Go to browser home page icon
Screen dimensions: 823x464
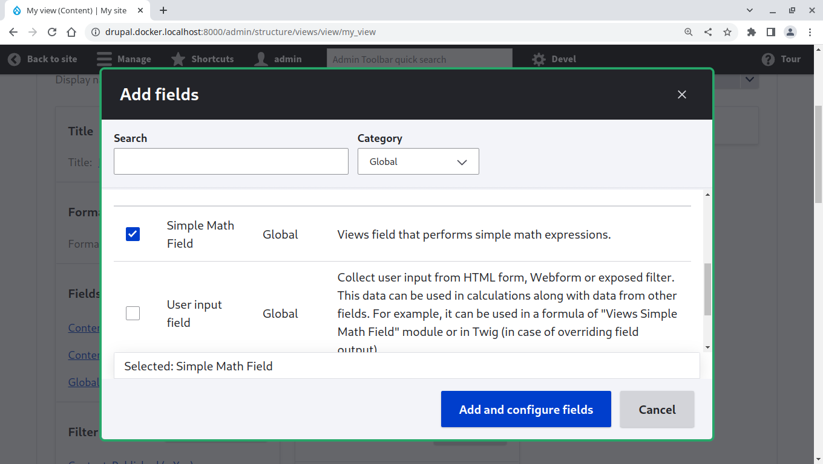71,32
